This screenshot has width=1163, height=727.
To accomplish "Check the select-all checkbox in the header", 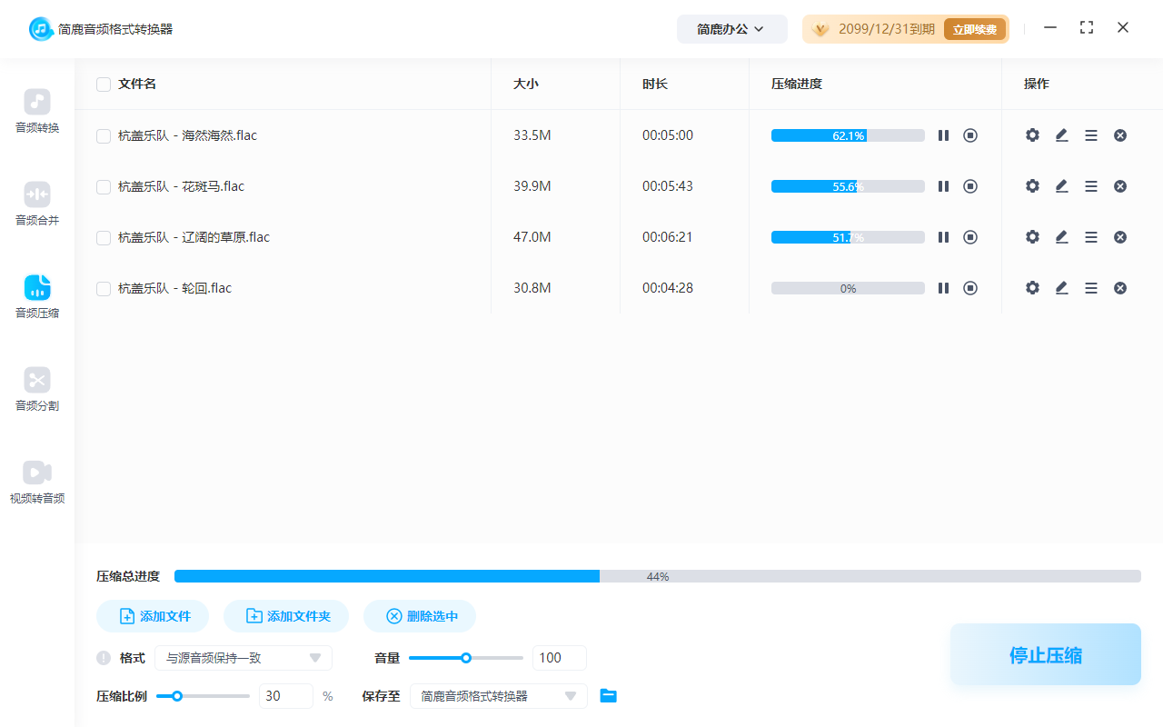I will (x=103, y=84).
